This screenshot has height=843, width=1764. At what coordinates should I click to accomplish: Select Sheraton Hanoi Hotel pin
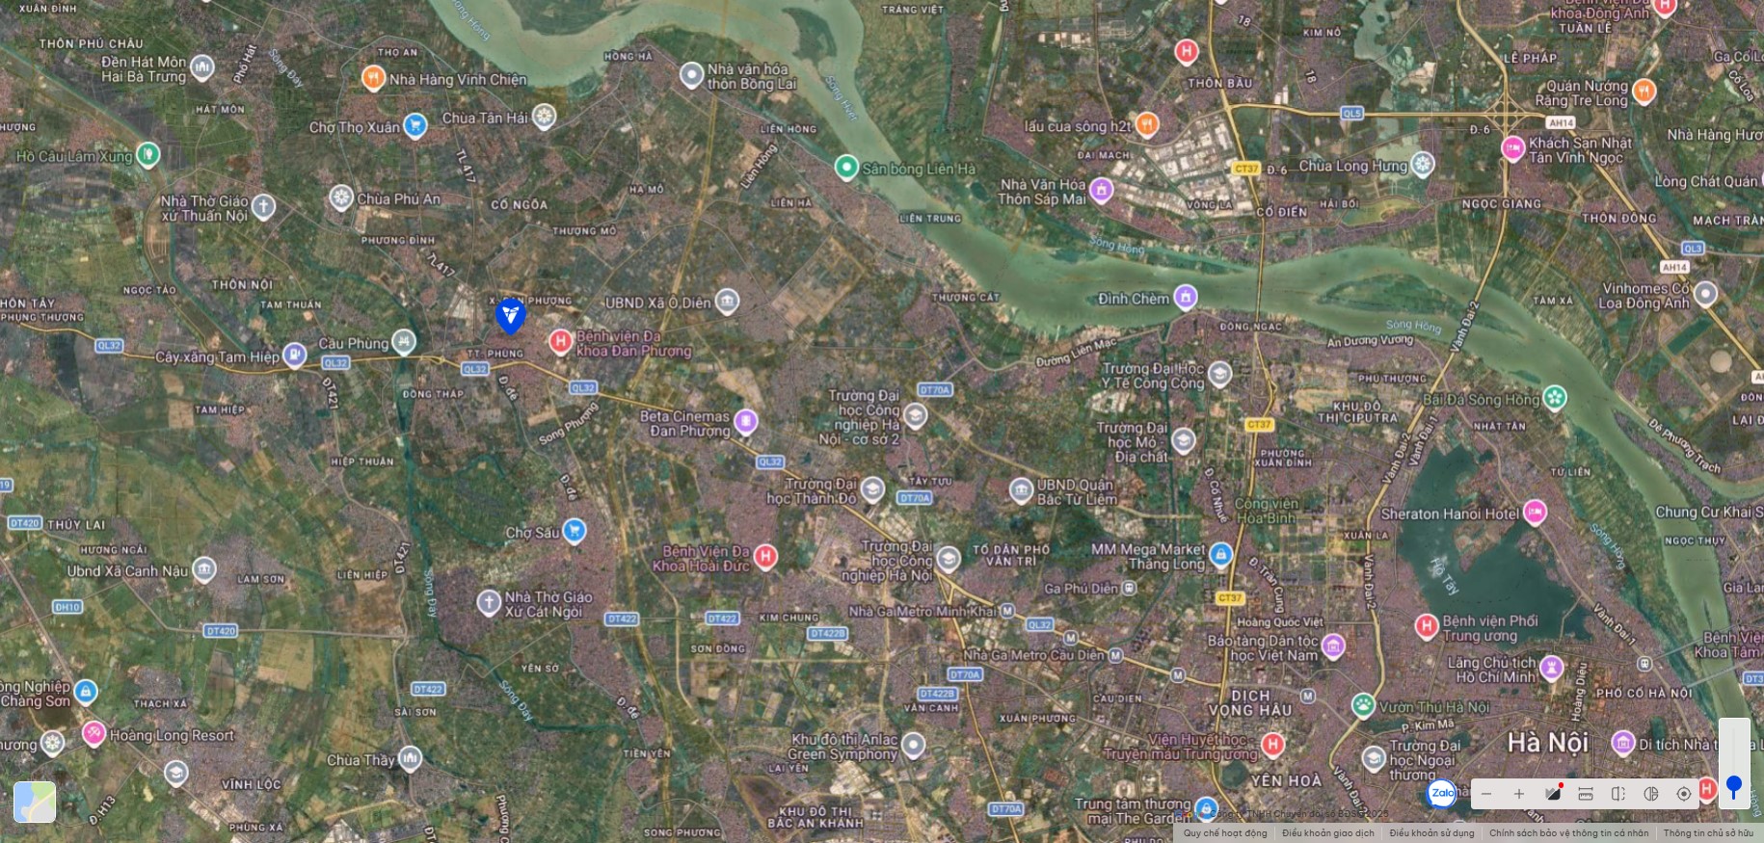click(x=1535, y=512)
